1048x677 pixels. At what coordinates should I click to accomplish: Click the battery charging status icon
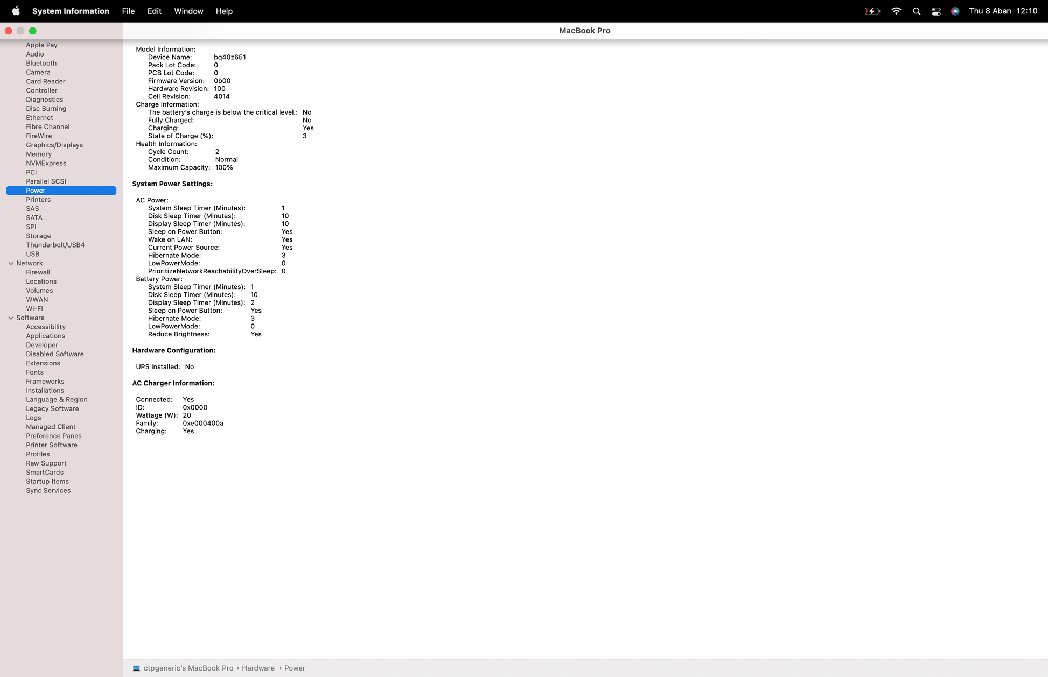871,11
